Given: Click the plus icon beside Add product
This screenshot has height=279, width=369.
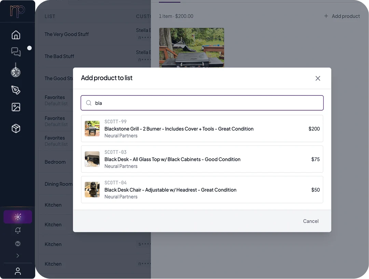Looking at the screenshot, I should click(x=326, y=16).
